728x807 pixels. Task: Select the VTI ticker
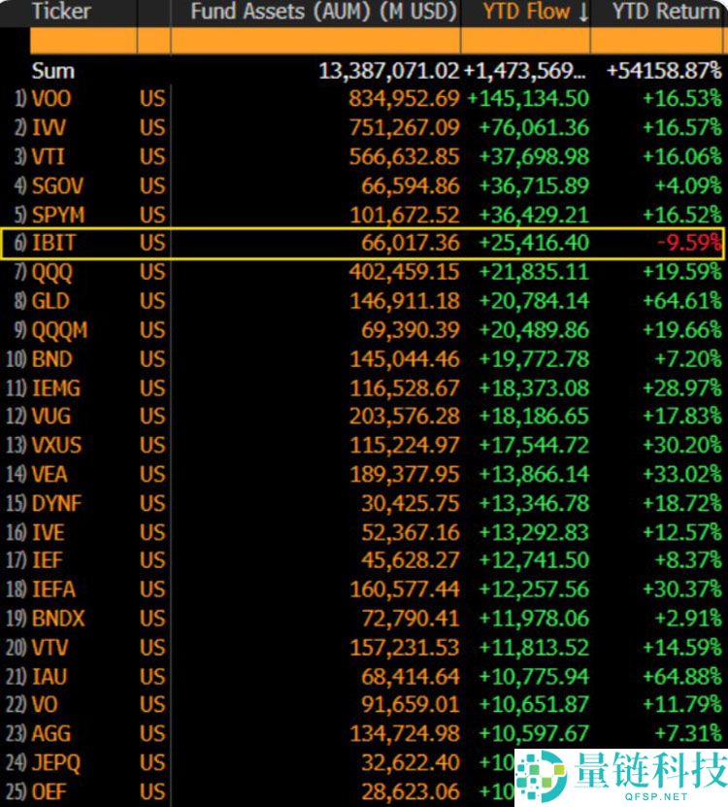pos(49,156)
